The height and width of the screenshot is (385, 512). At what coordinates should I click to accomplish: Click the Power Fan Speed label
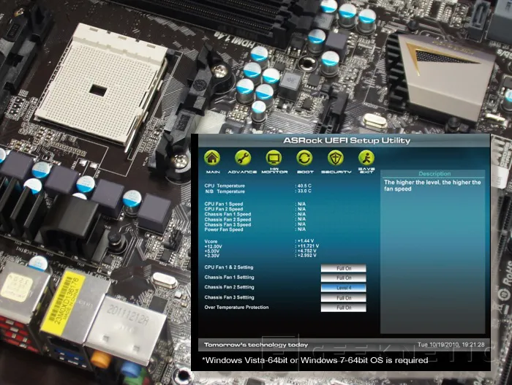click(x=224, y=229)
